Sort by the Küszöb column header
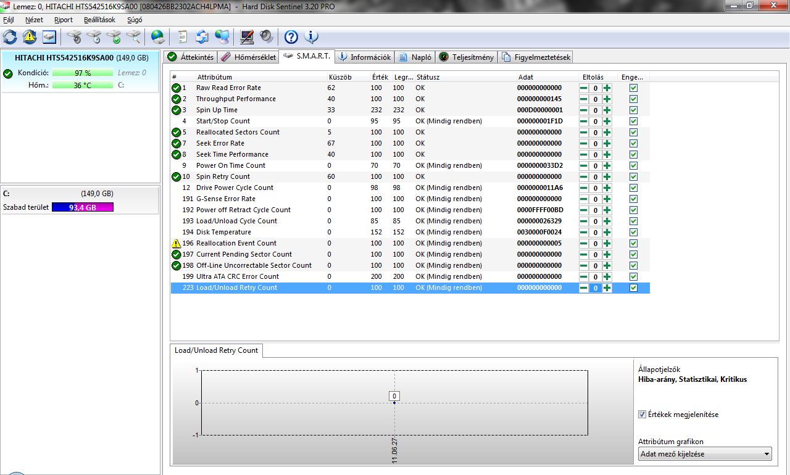This screenshot has height=475, width=790. [x=348, y=77]
